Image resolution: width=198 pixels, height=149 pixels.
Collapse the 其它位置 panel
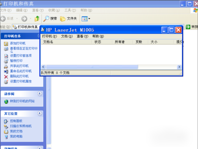[39, 113]
